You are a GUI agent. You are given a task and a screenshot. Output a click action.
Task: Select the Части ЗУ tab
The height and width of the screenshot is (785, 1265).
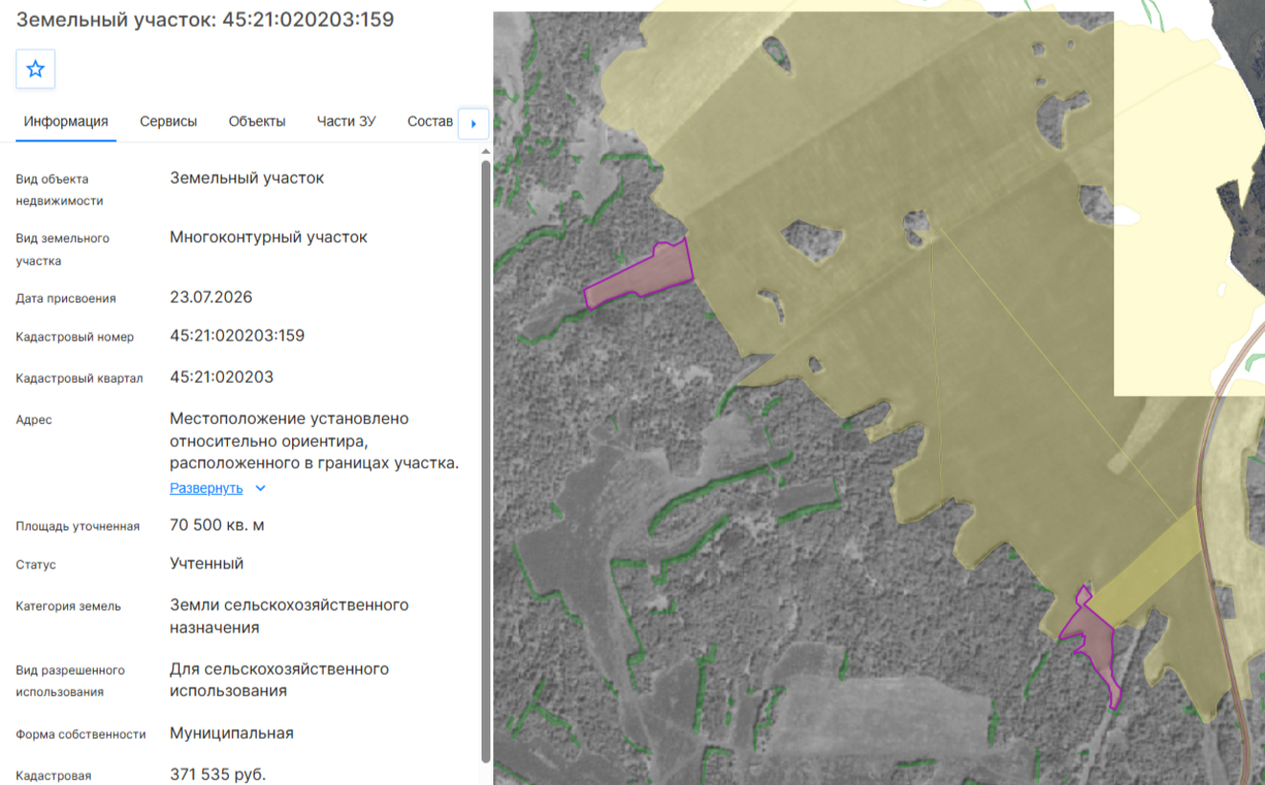tap(346, 122)
